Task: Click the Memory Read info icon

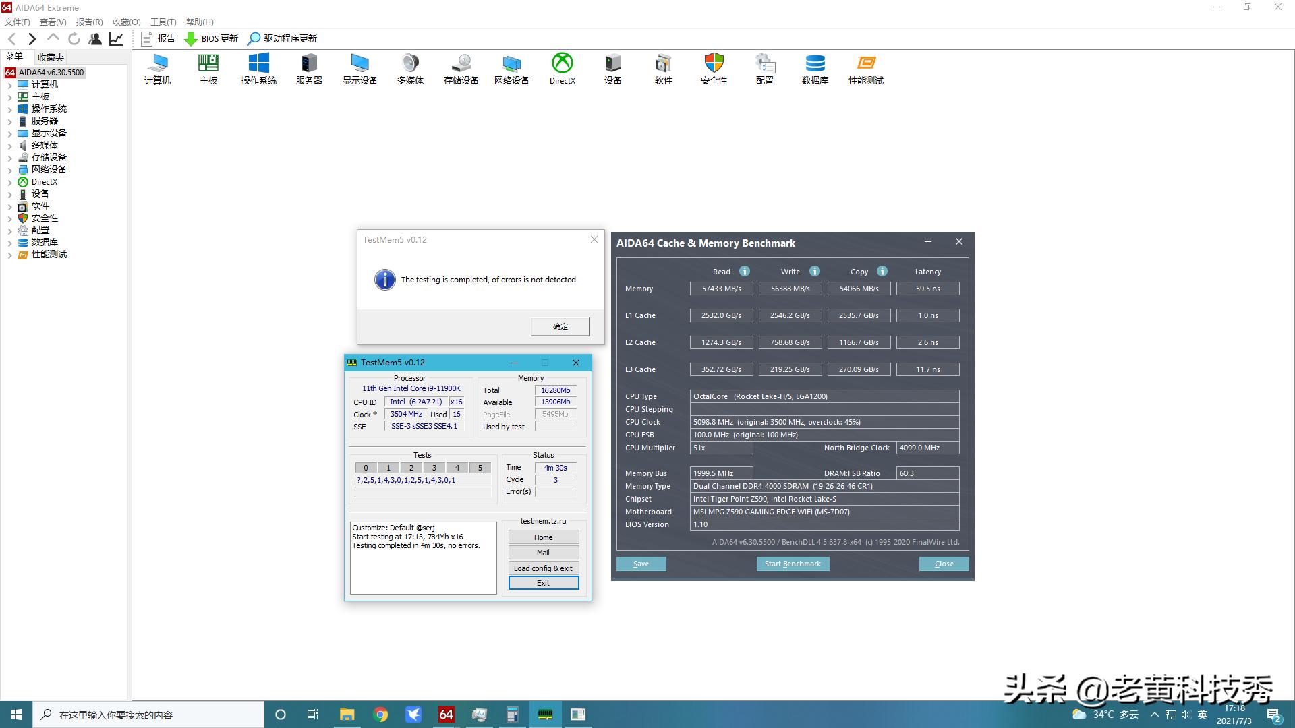Action: pos(744,271)
